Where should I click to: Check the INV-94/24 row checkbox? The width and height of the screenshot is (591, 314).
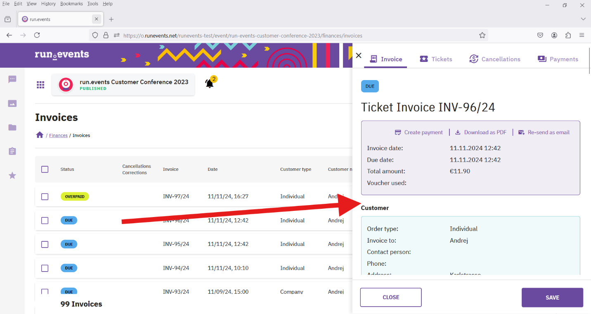[x=45, y=268]
